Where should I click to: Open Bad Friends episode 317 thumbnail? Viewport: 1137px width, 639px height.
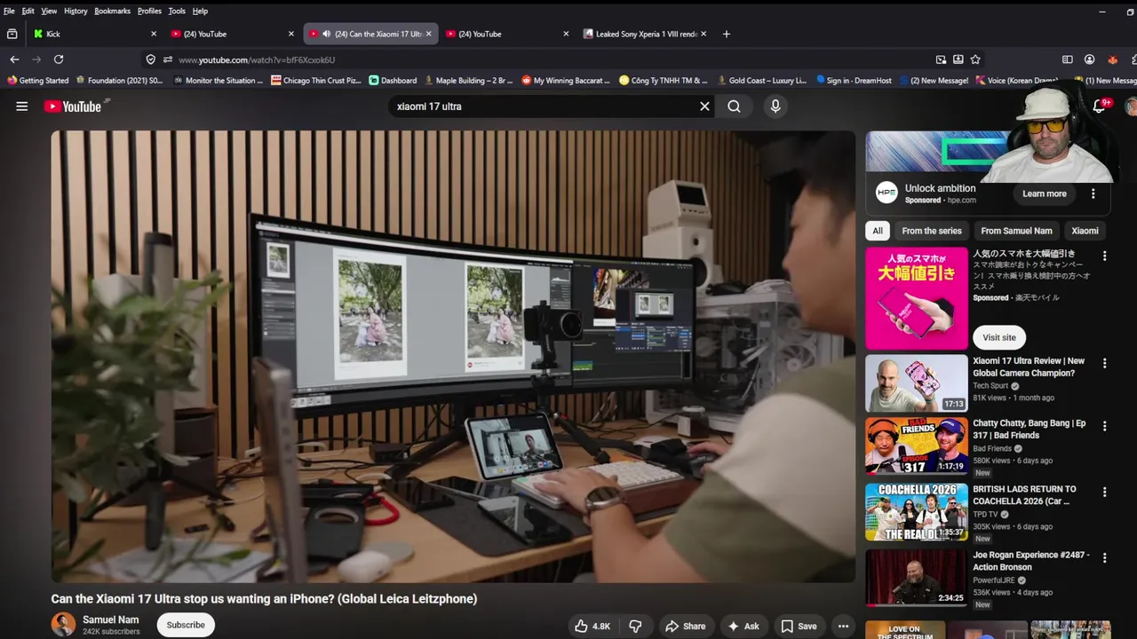click(917, 446)
